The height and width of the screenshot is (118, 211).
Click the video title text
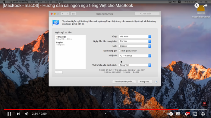click(x=68, y=5)
